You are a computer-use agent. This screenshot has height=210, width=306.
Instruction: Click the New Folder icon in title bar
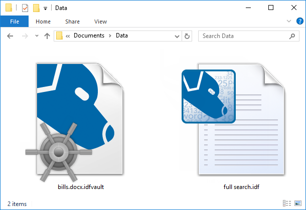[36, 8]
